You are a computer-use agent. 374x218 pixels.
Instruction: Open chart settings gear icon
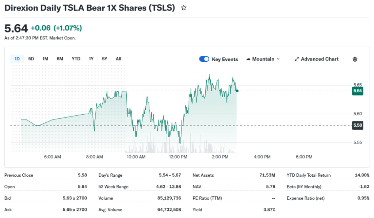coord(355,59)
